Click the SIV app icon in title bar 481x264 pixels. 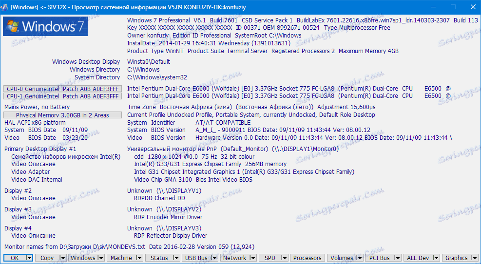(5, 7)
